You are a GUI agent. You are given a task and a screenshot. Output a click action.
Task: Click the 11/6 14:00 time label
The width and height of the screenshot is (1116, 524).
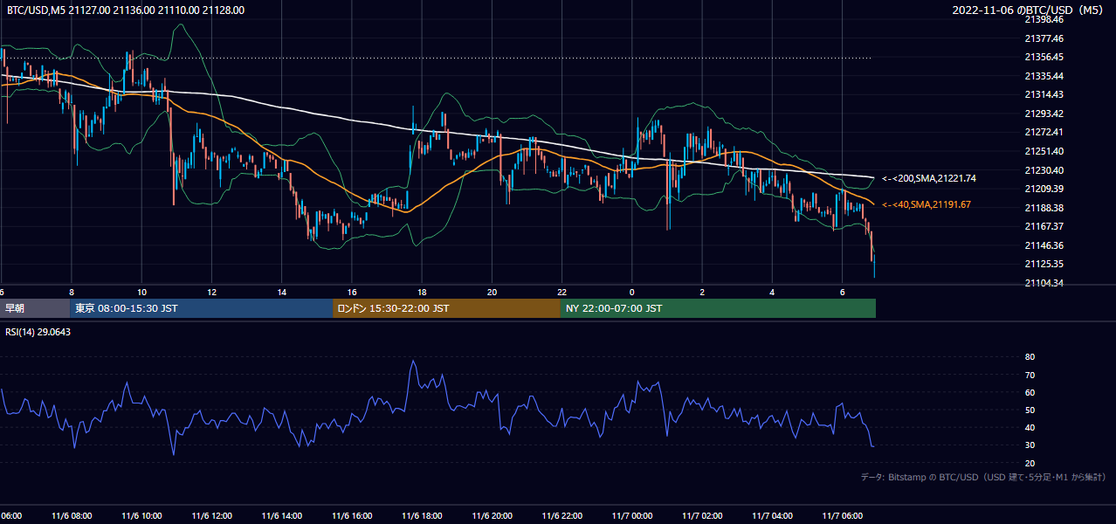(x=281, y=515)
